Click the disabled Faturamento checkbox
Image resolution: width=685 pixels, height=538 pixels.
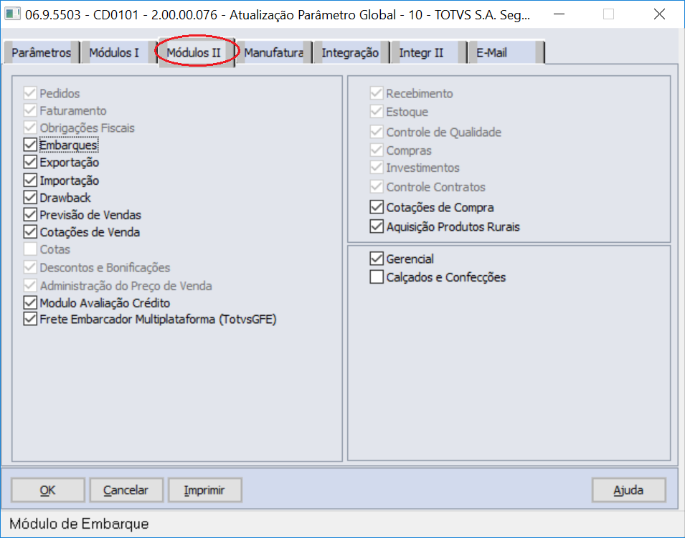pyautogui.click(x=30, y=110)
